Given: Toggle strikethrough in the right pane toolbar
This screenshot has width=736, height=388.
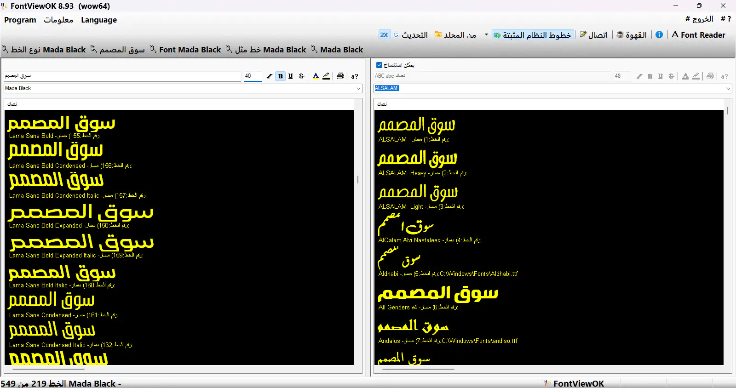Looking at the screenshot, I should click(x=671, y=76).
